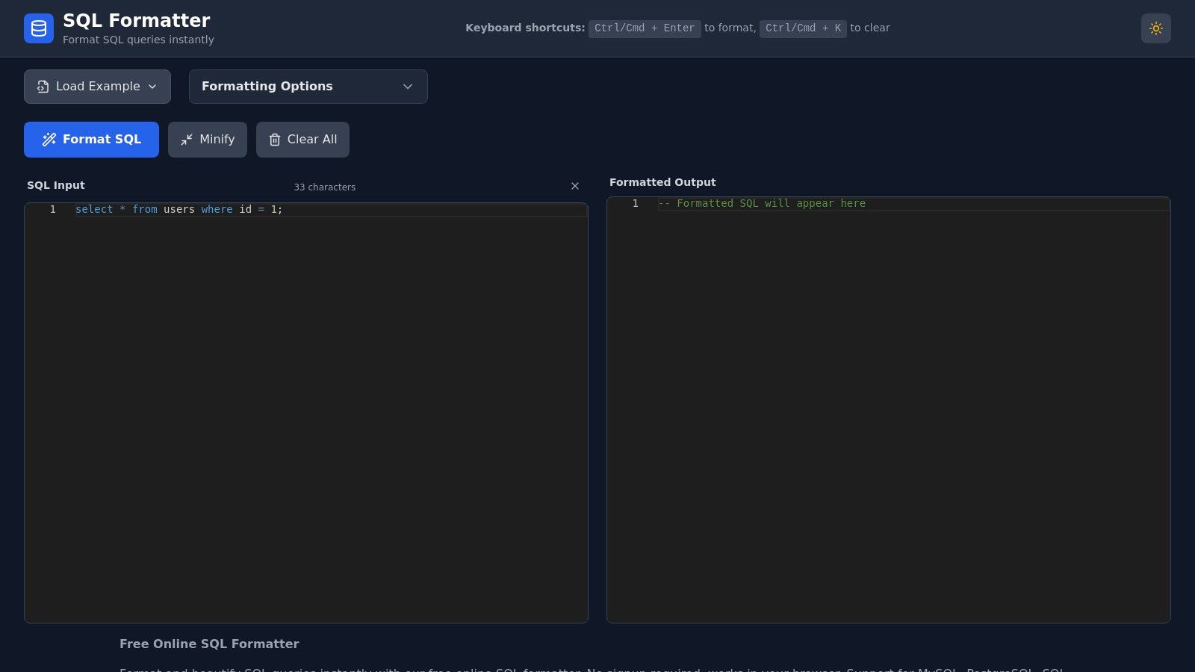Click the Ctrl/Cmd + Enter shortcut badge
This screenshot has height=672, width=1195.
[x=645, y=28]
